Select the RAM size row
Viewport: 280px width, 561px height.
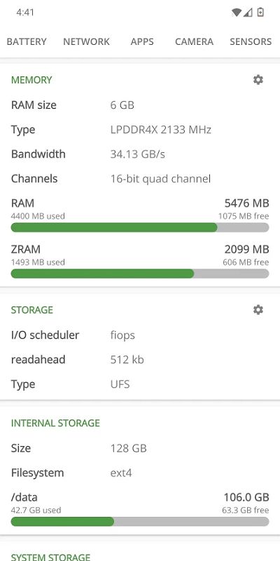[x=140, y=105]
